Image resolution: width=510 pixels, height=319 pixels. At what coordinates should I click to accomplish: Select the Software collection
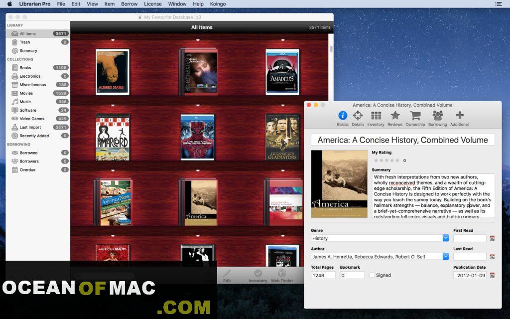tap(38, 110)
